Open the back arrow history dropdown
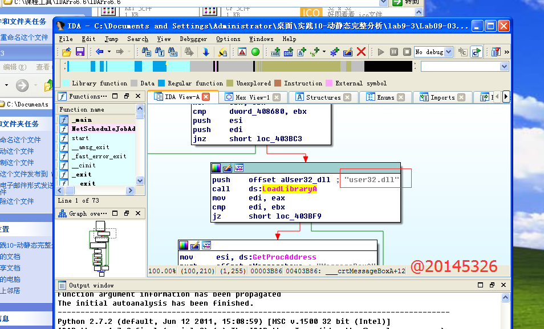This screenshot has width=544, height=329. point(108,52)
